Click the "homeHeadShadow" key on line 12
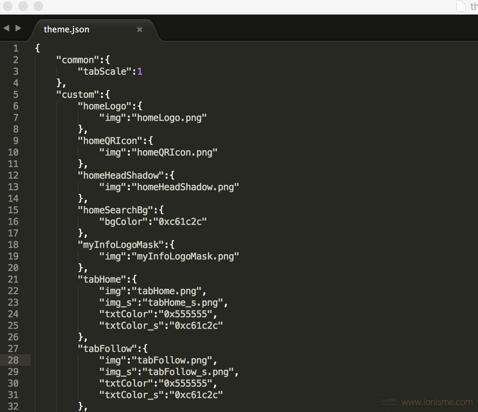This screenshot has width=478, height=412. click(121, 175)
